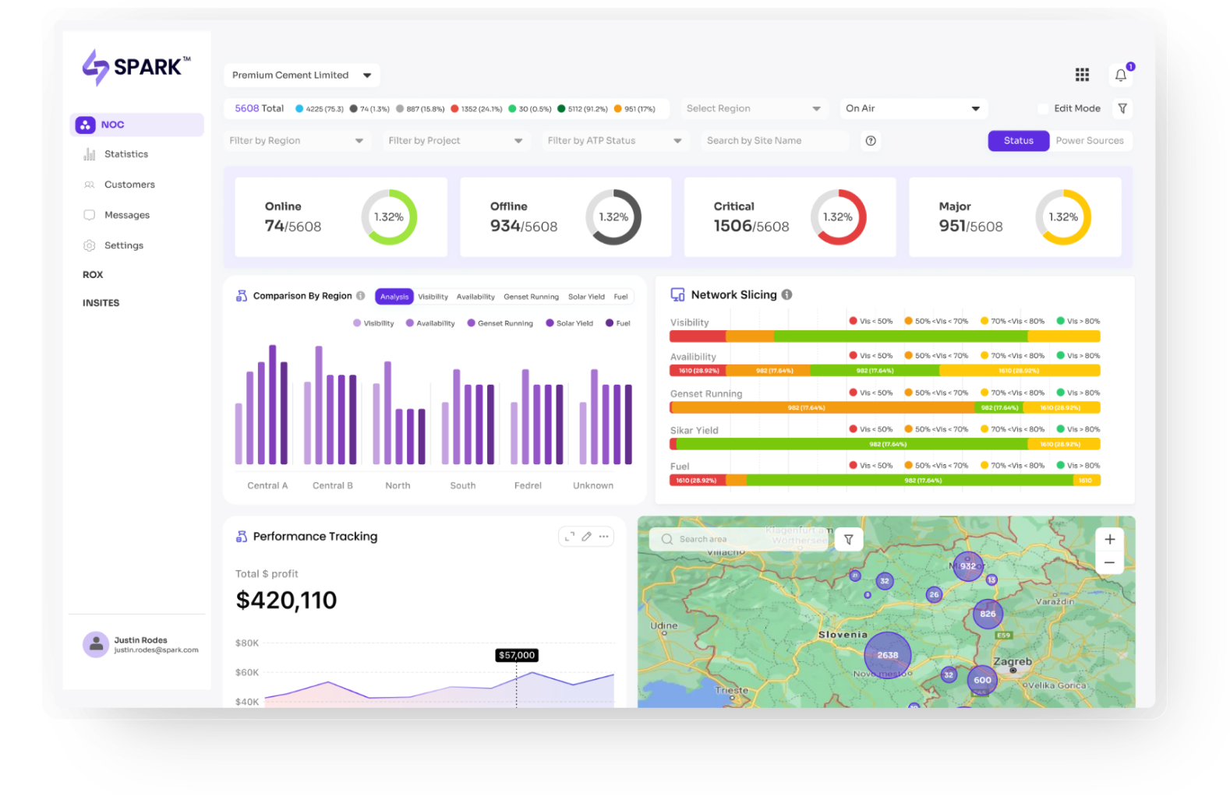The height and width of the screenshot is (796, 1230).
Task: Click the filter funnel beside Edit Mode
Action: click(x=1122, y=109)
